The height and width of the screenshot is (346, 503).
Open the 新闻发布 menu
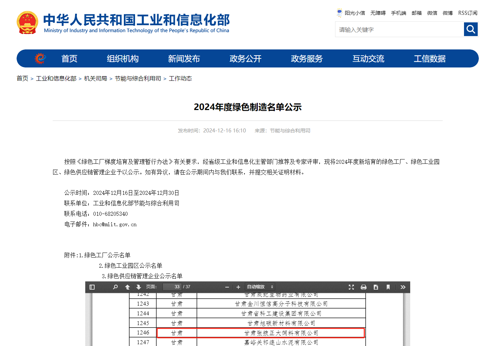pos(184,58)
